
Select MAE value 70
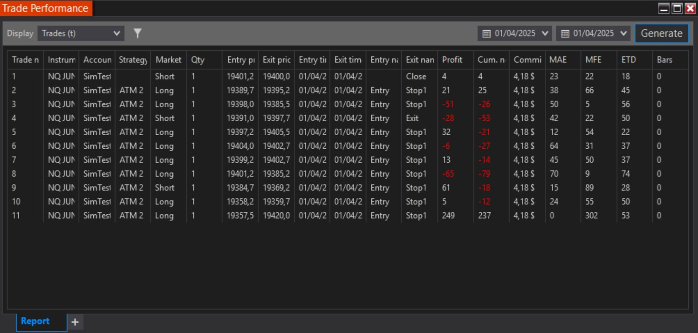[554, 174]
